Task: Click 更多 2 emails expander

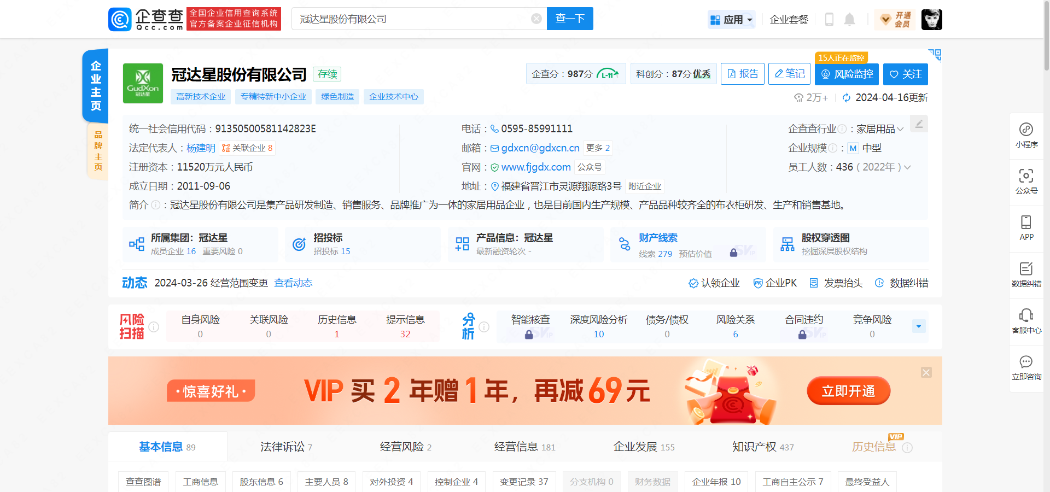Action: (x=598, y=148)
